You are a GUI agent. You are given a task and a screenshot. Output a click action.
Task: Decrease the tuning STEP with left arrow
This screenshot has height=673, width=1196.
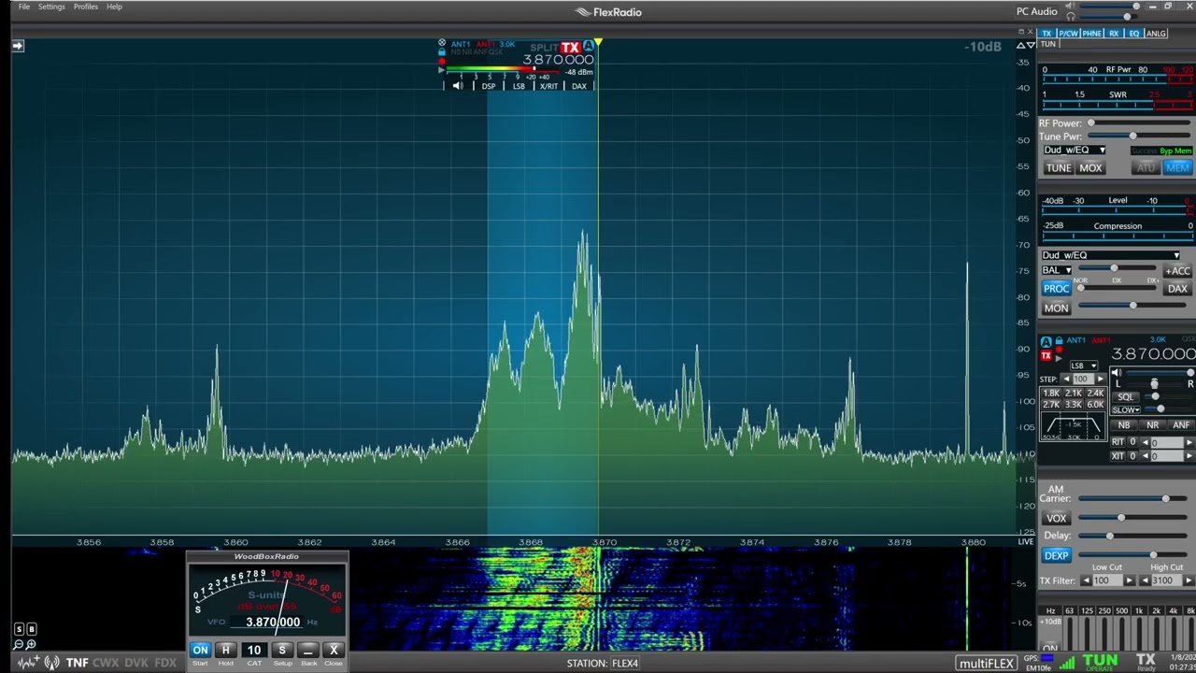tap(1065, 379)
